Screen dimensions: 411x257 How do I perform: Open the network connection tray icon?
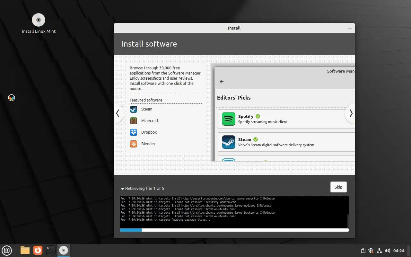tap(379, 251)
